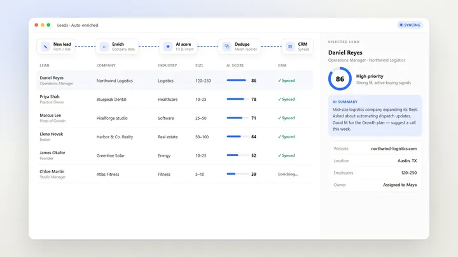Click the AI score diamond icon
458x257 pixels.
pyautogui.click(x=168, y=46)
